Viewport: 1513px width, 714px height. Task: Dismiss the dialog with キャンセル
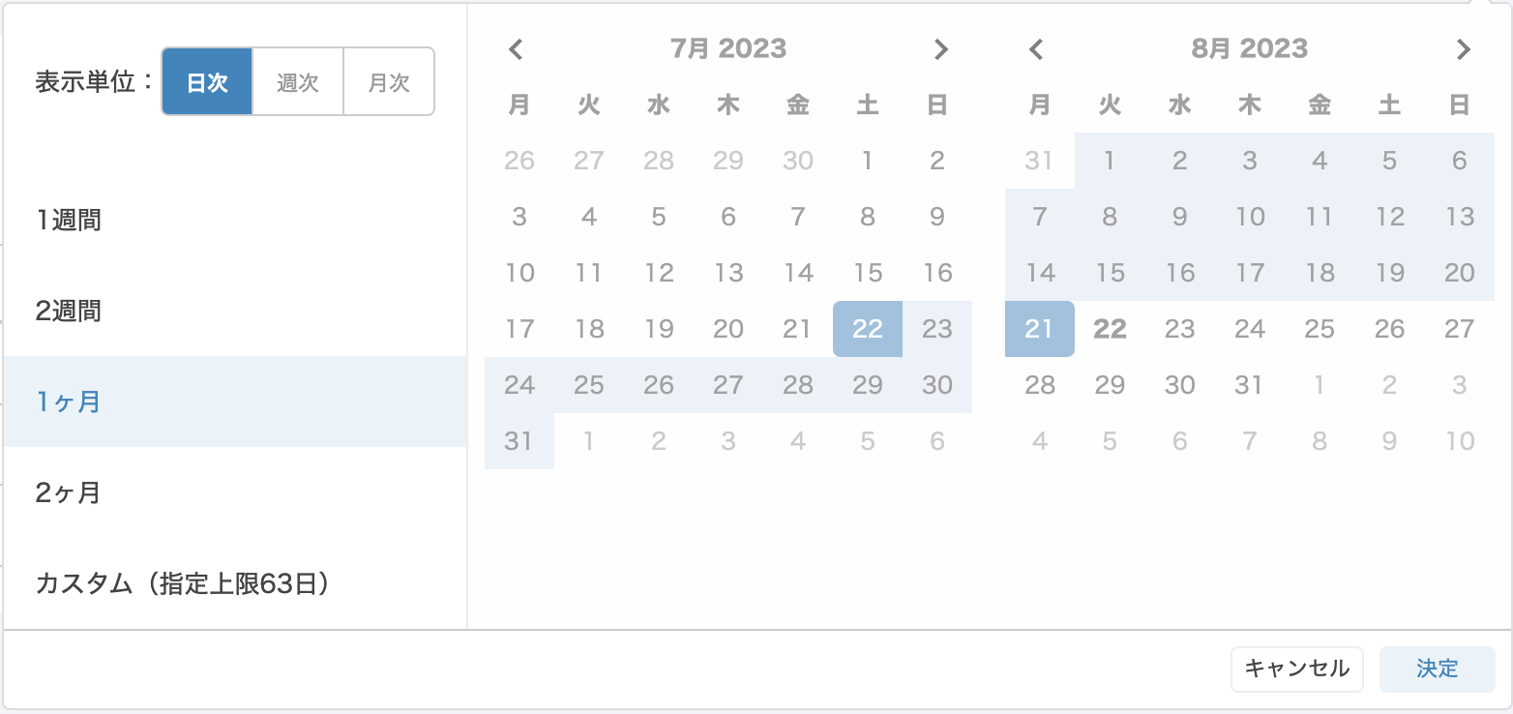pyautogui.click(x=1296, y=669)
